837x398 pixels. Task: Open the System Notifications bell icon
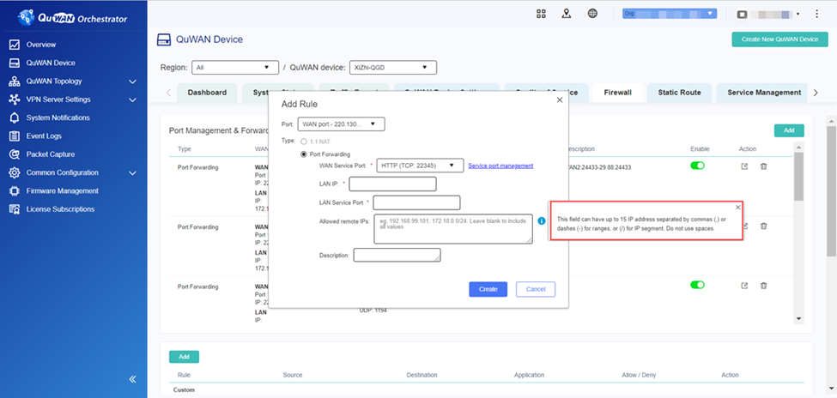tap(15, 118)
